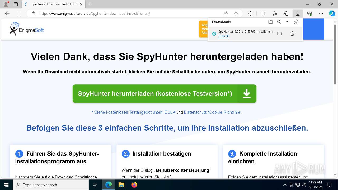Click the orange Angebot banner
The width and height of the screenshot is (338, 190).
[x=203, y=29]
